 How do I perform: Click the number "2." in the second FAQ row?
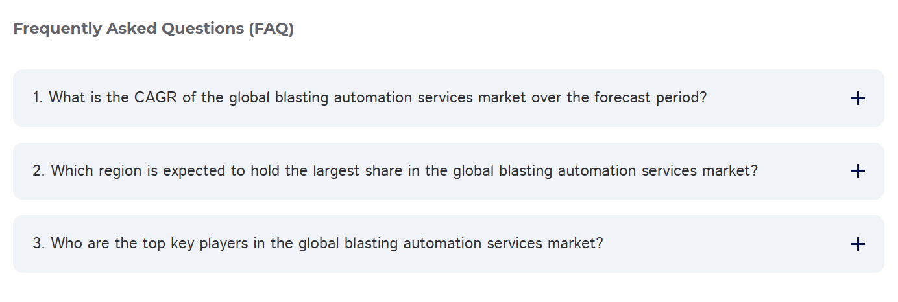38,171
